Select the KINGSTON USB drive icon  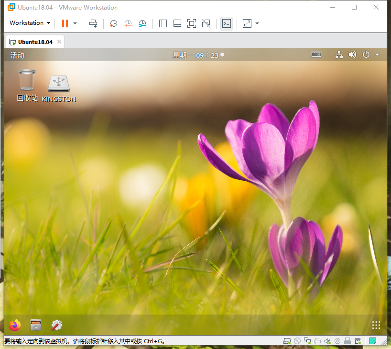[59, 89]
